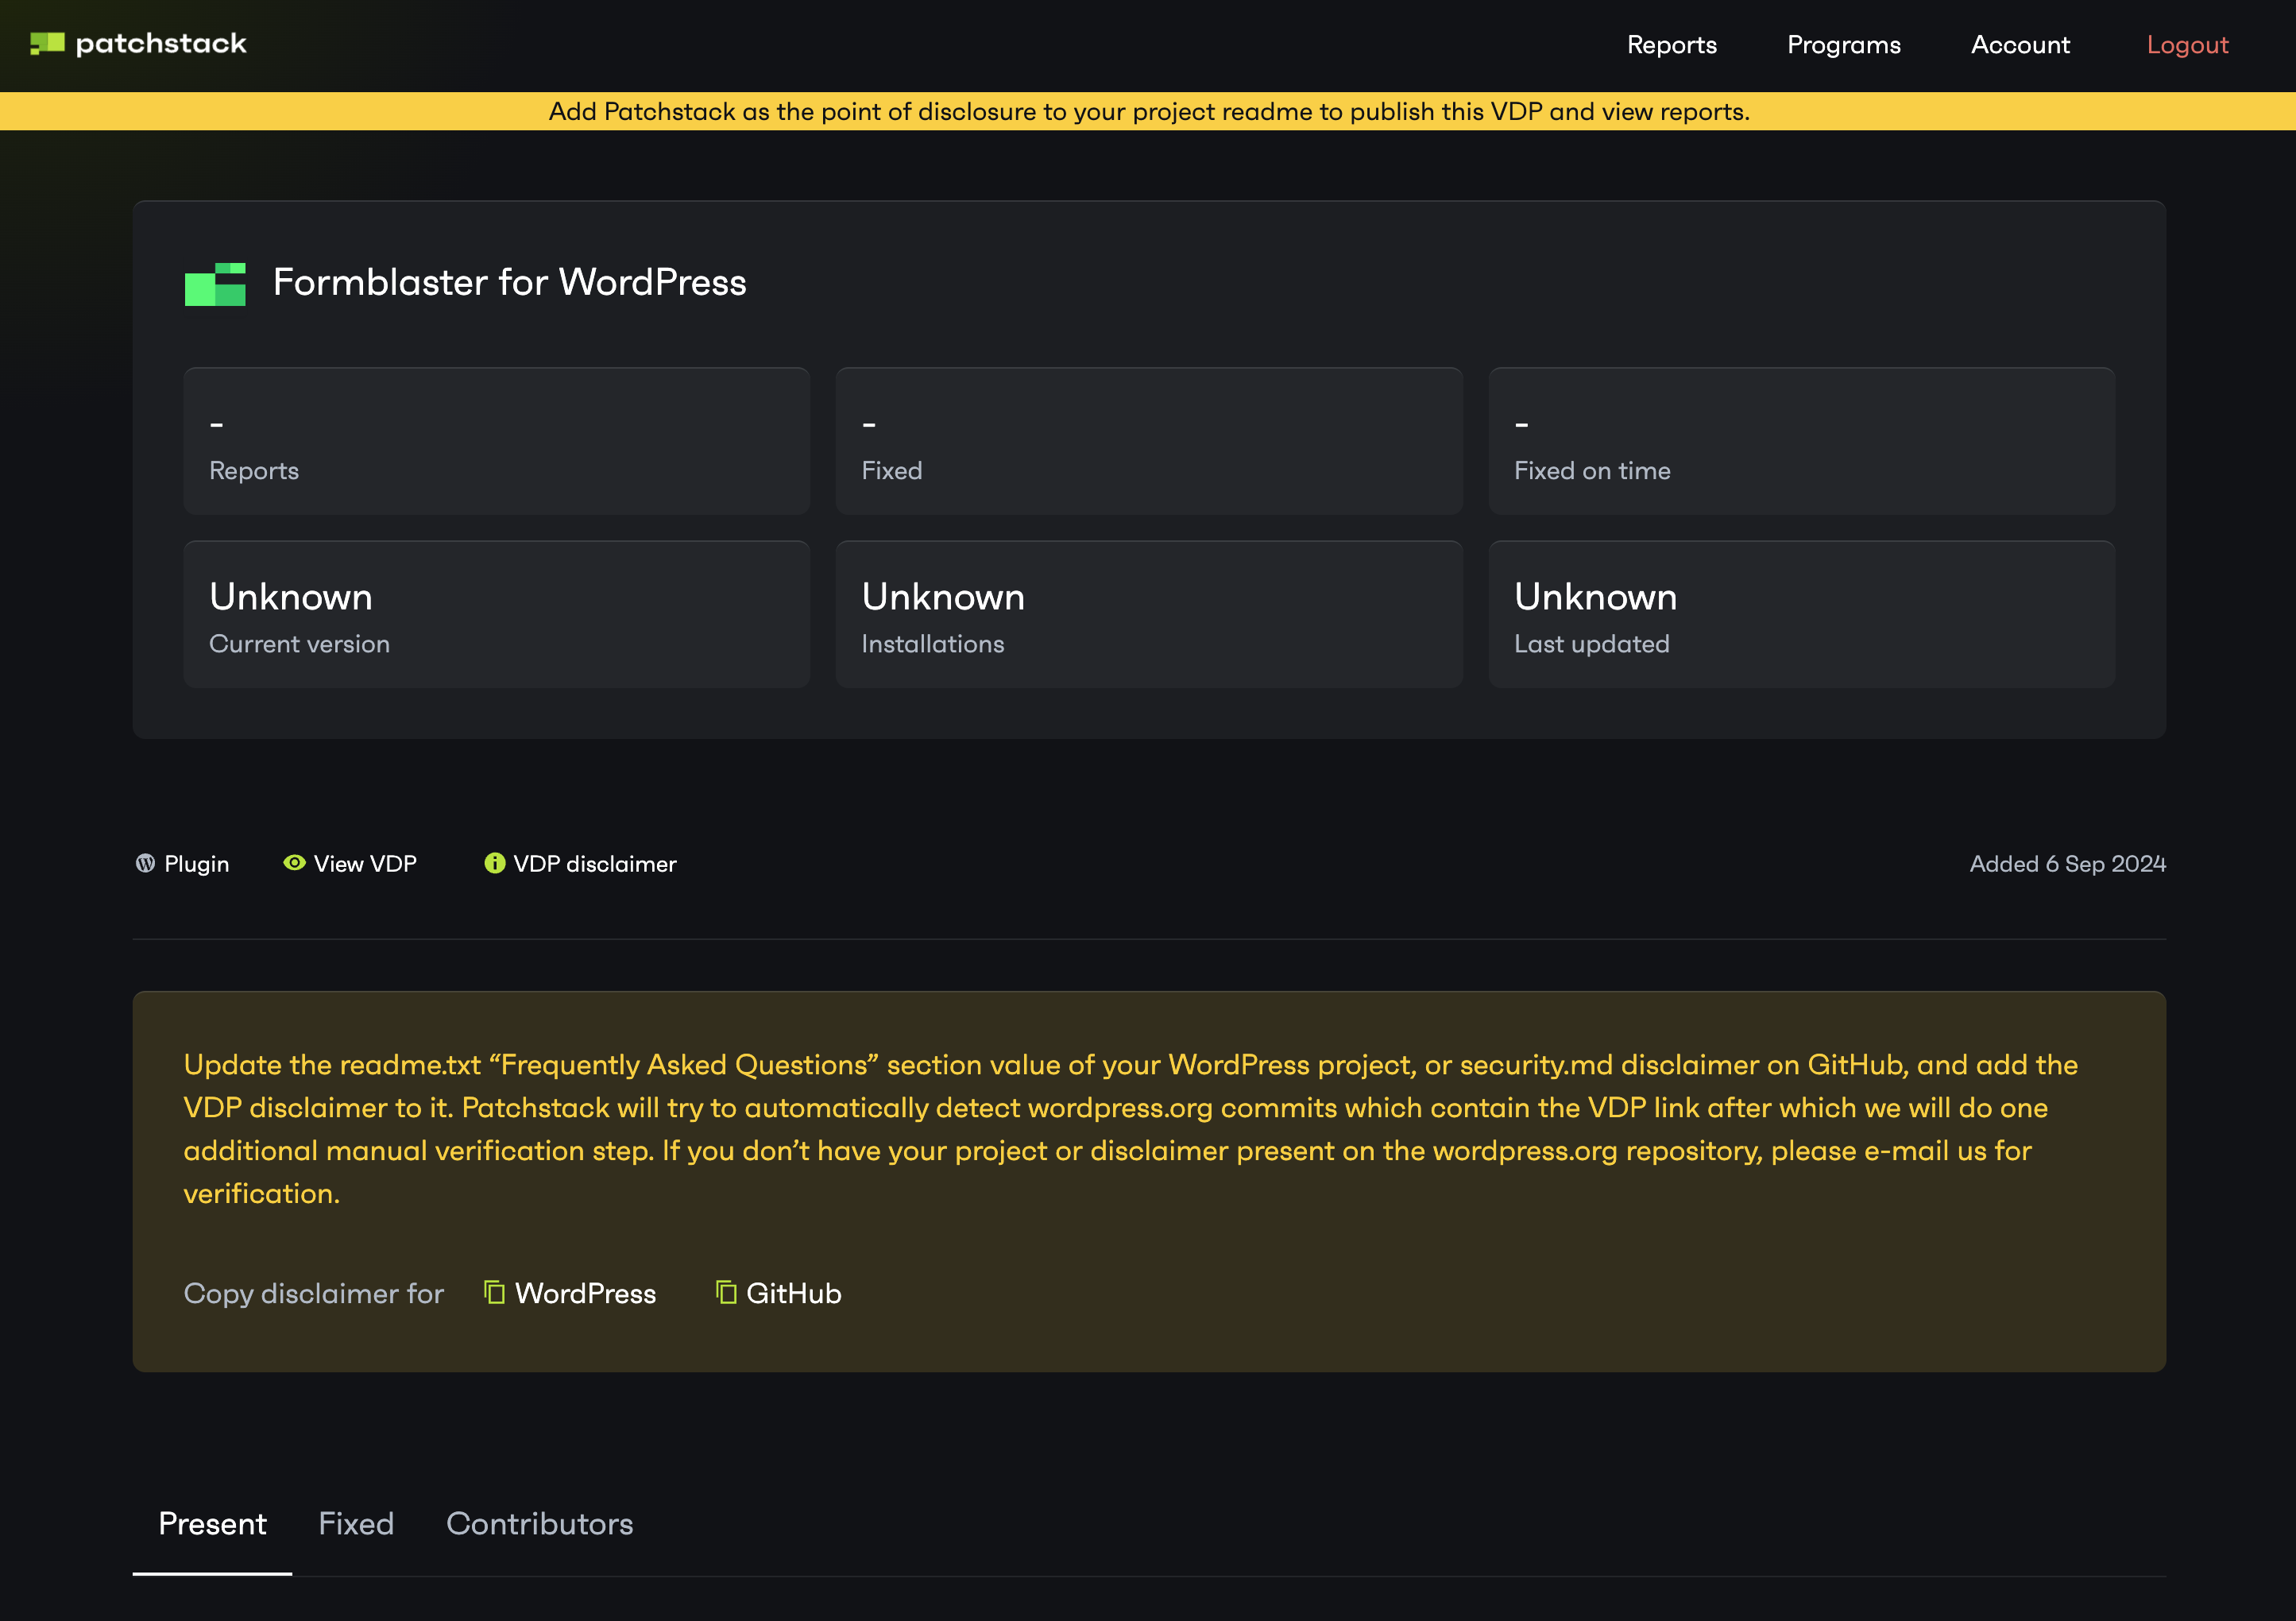2296x1621 pixels.
Task: Click the red Logout link
Action: (2188, 45)
